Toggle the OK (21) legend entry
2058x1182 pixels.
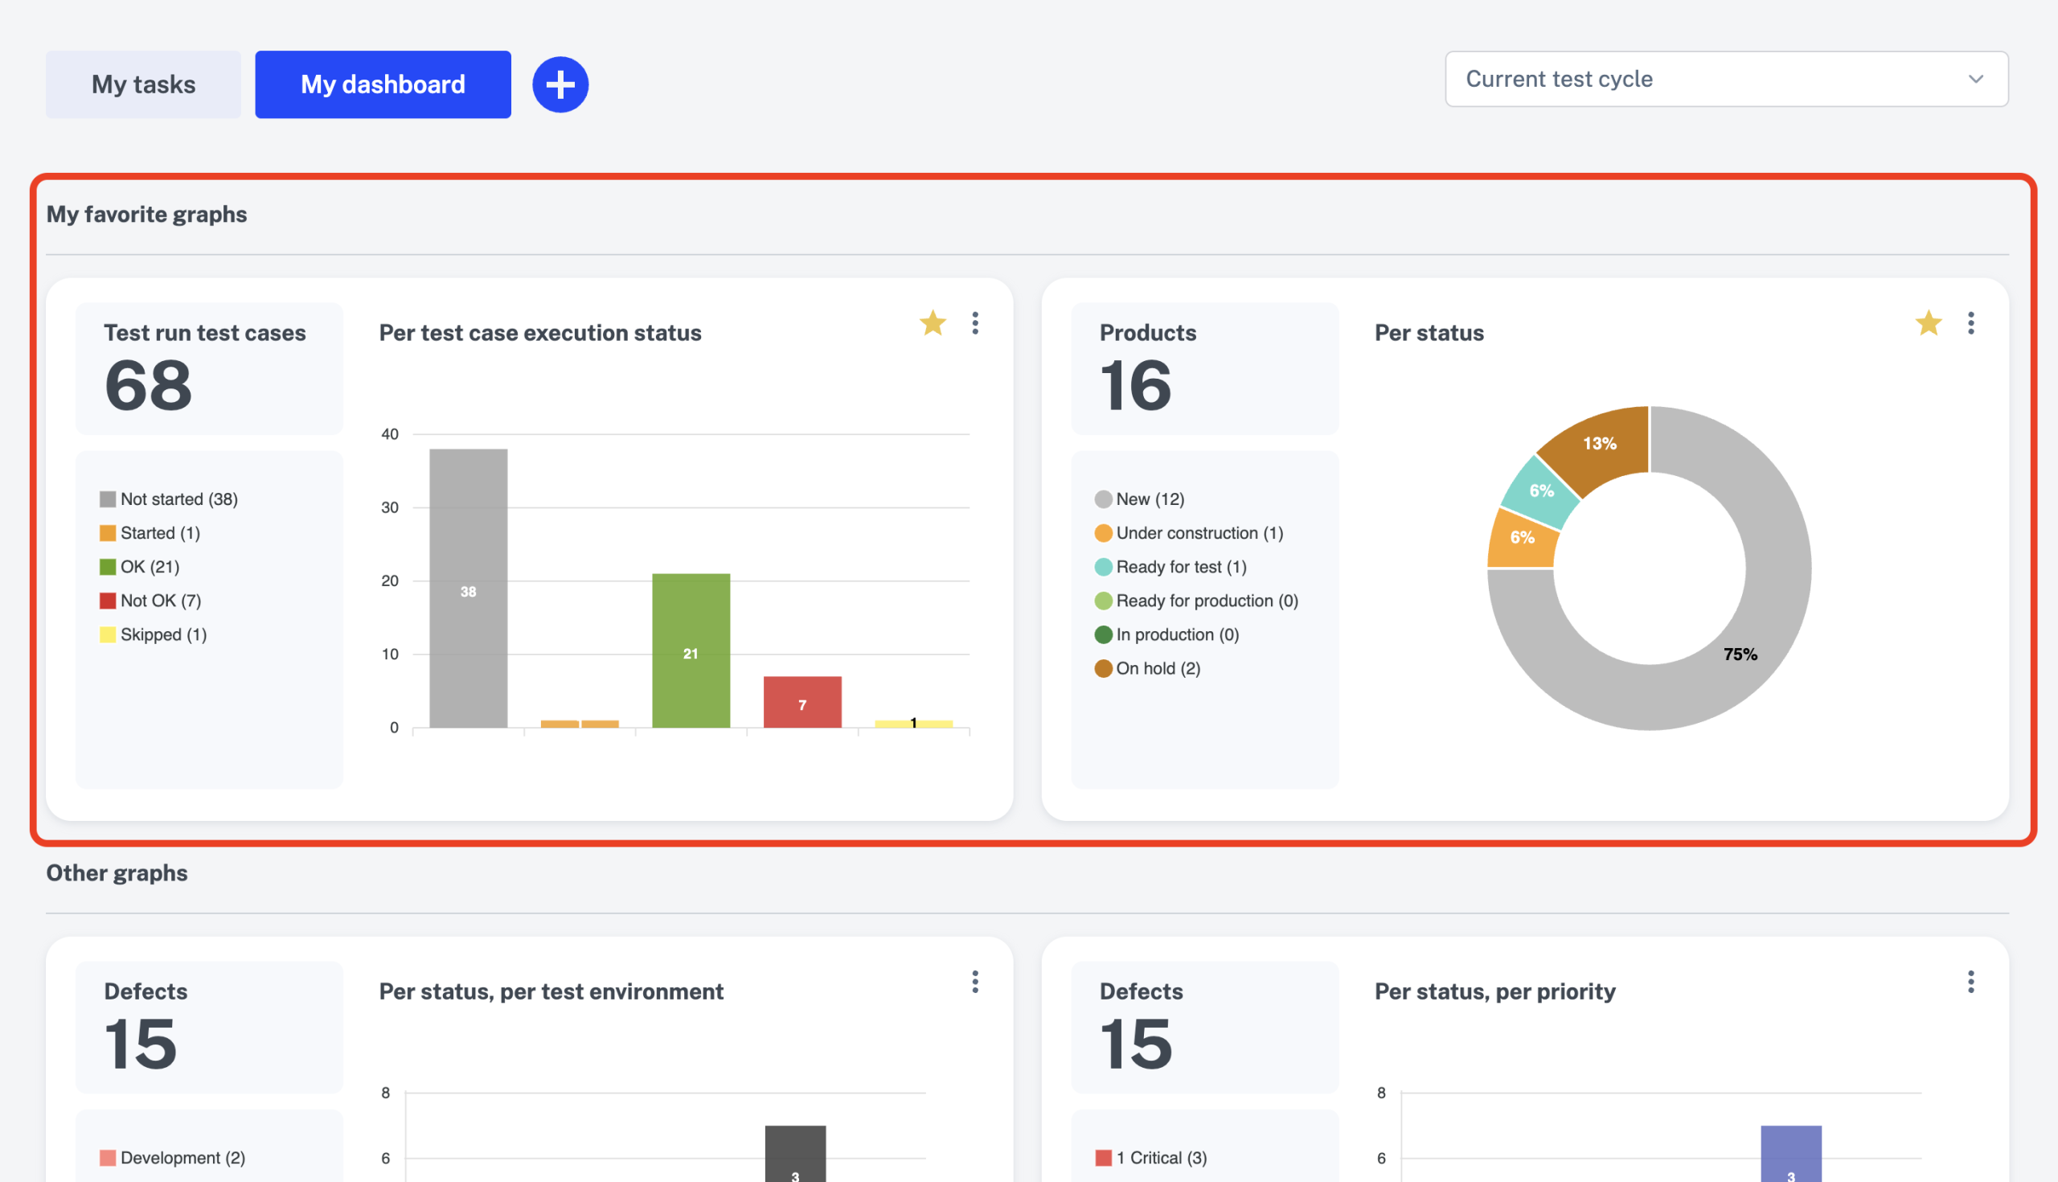click(x=140, y=567)
